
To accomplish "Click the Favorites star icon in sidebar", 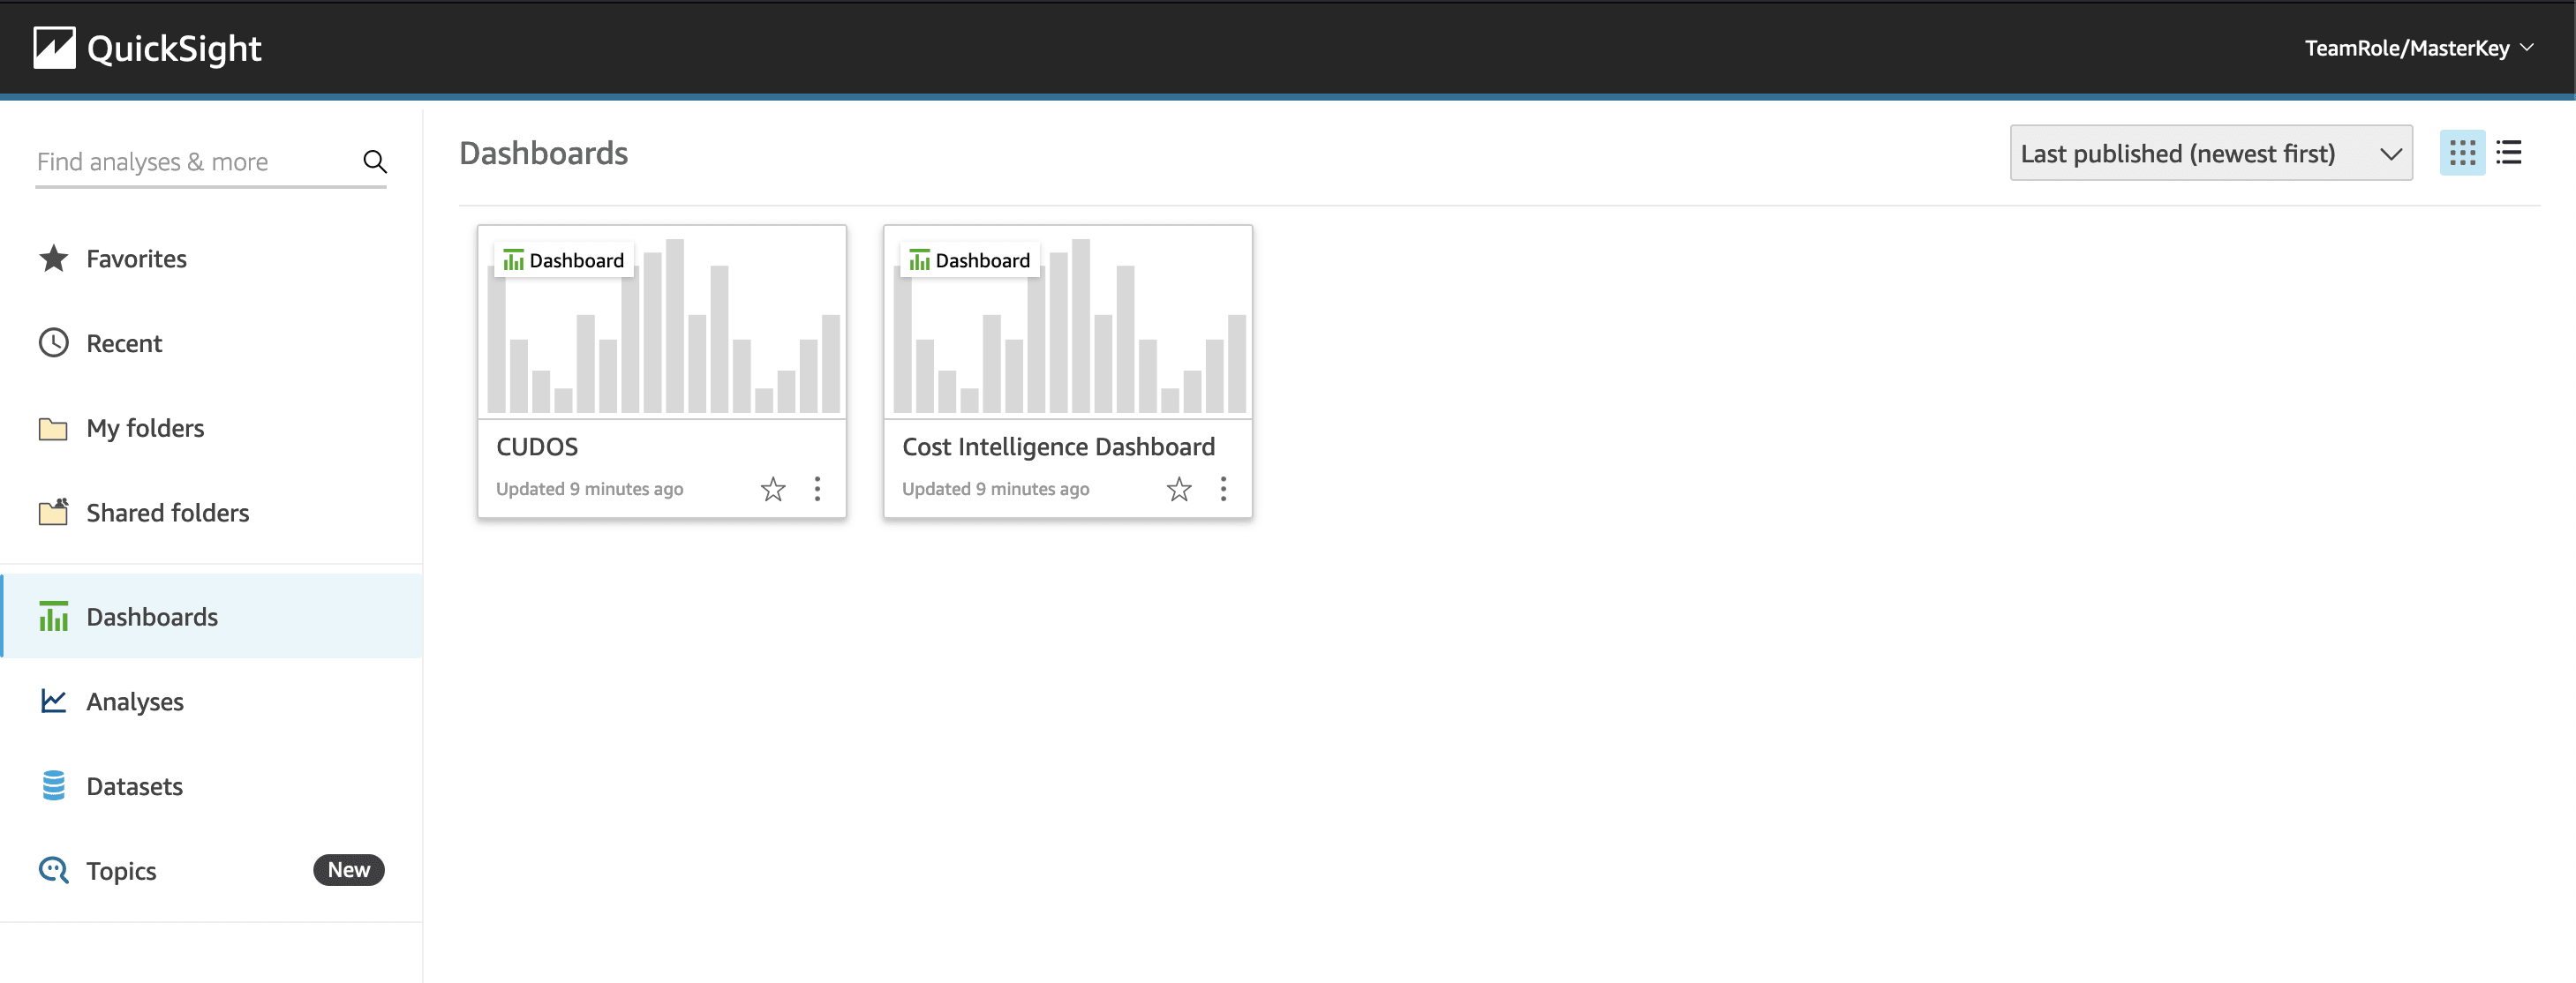I will click(x=53, y=259).
